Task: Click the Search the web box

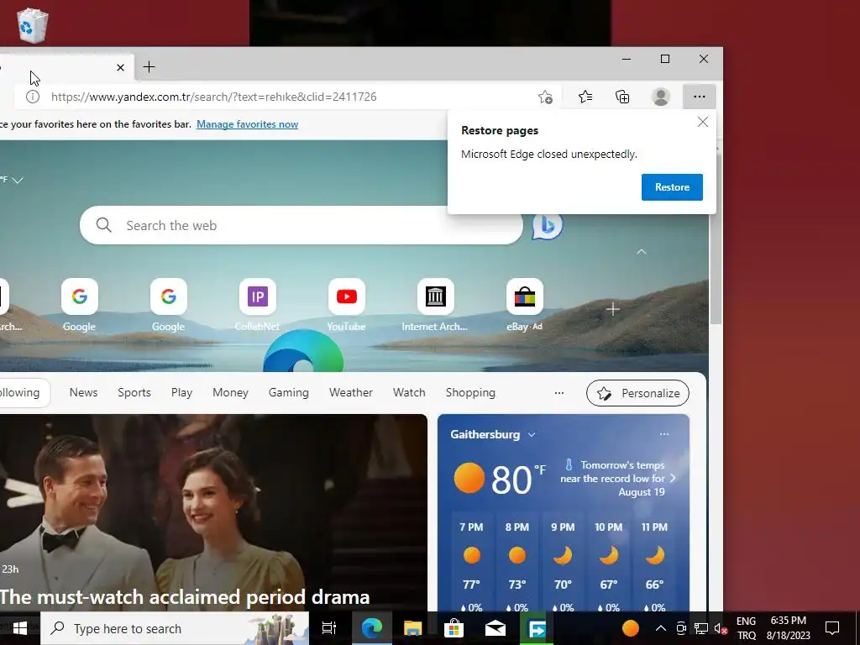Action: [x=302, y=225]
